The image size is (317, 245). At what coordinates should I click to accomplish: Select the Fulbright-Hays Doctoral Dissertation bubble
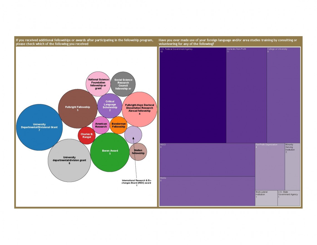(140, 109)
